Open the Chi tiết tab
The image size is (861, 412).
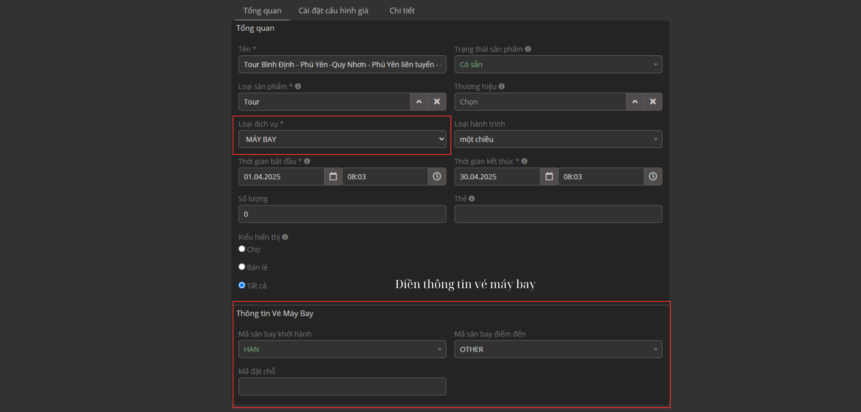[402, 10]
